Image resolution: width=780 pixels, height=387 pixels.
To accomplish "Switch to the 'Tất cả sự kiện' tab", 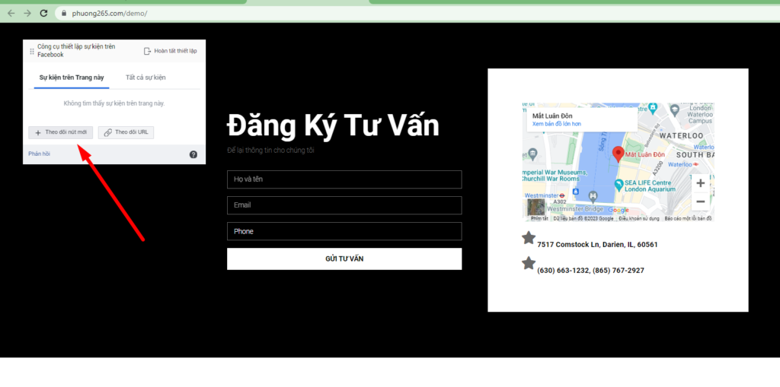I will coord(145,78).
